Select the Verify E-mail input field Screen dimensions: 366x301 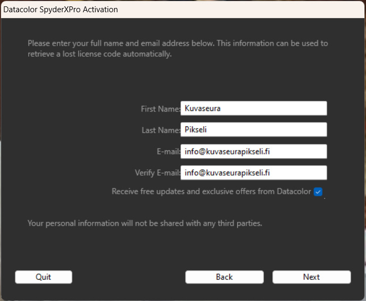pyautogui.click(x=254, y=173)
